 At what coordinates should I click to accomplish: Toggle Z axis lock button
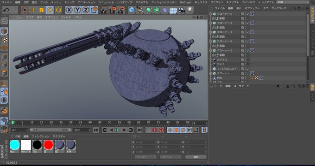[86, 10]
